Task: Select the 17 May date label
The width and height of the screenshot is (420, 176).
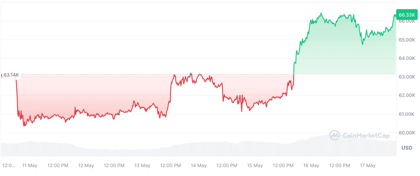Action: tap(367, 166)
